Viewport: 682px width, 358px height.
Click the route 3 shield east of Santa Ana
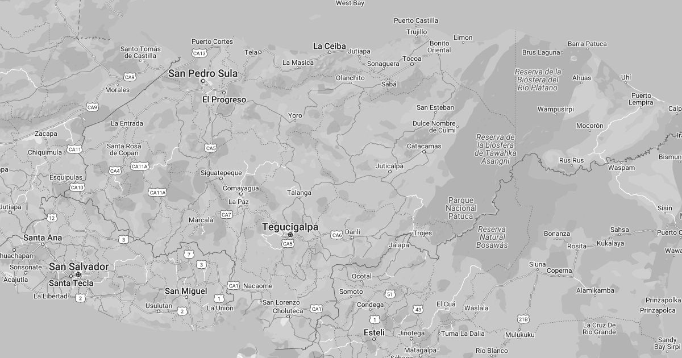click(123, 239)
